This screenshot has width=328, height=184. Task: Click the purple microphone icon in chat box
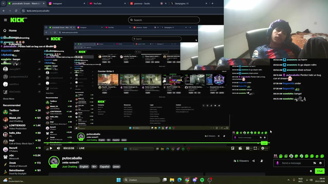278,163
